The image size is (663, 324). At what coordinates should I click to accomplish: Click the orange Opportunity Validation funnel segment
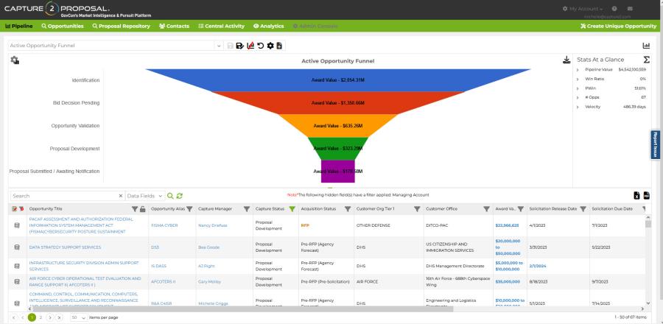338,126
